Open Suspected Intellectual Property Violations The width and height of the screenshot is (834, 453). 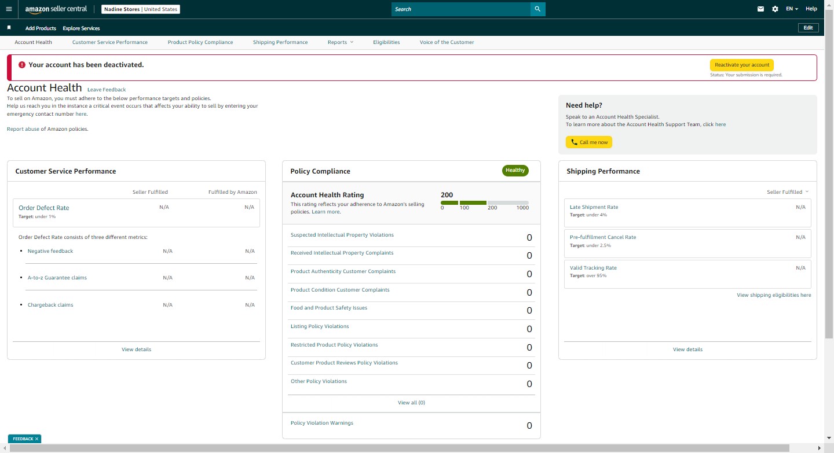pyautogui.click(x=342, y=235)
